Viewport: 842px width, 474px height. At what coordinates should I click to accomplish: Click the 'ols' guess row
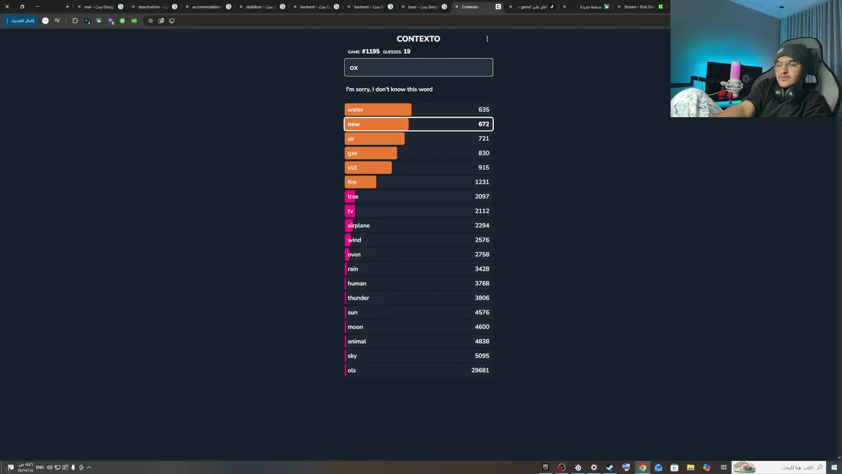(418, 370)
